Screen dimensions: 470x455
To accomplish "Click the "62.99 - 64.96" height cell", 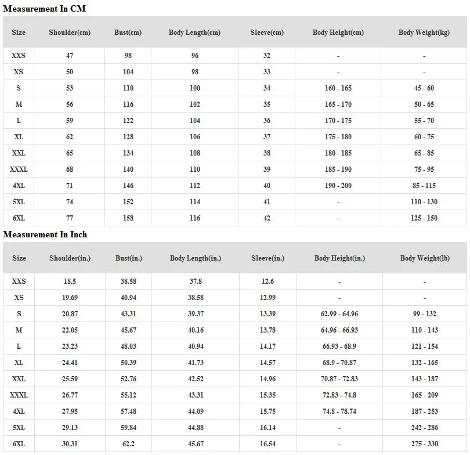I will (339, 314).
